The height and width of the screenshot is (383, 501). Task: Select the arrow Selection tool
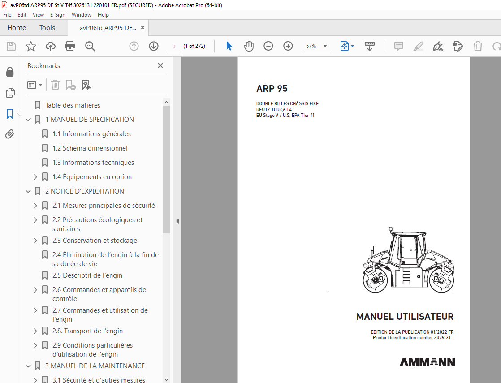click(229, 46)
